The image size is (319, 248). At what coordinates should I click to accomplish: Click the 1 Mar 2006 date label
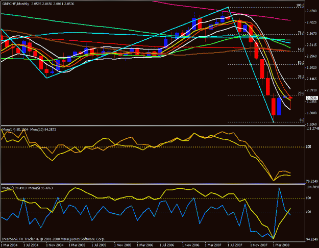pos(144,245)
